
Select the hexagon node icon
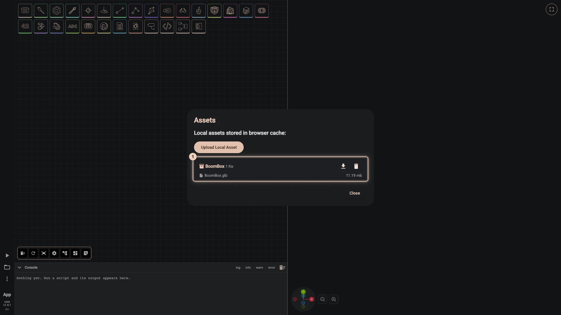click(x=57, y=11)
